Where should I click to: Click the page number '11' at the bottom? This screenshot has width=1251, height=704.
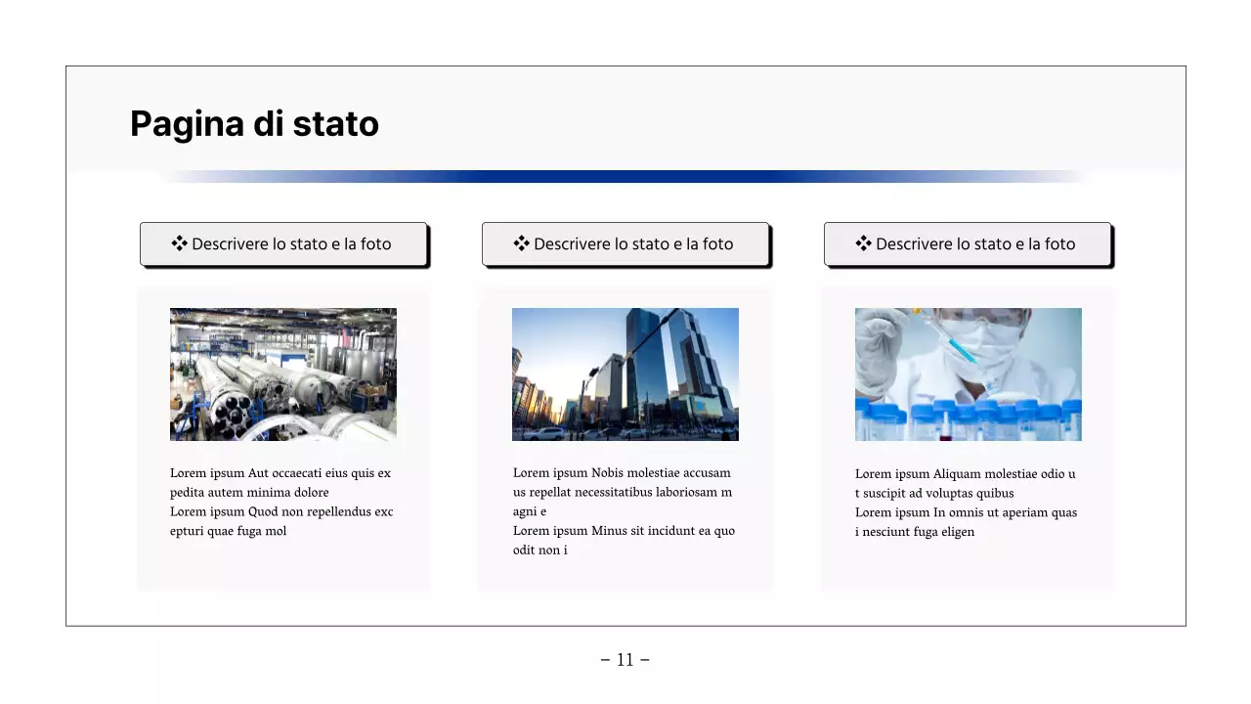point(625,659)
